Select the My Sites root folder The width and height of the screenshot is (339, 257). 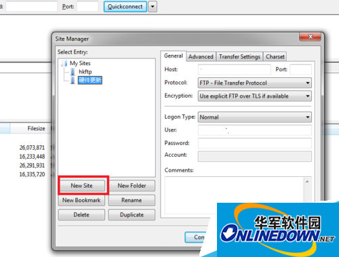click(80, 63)
